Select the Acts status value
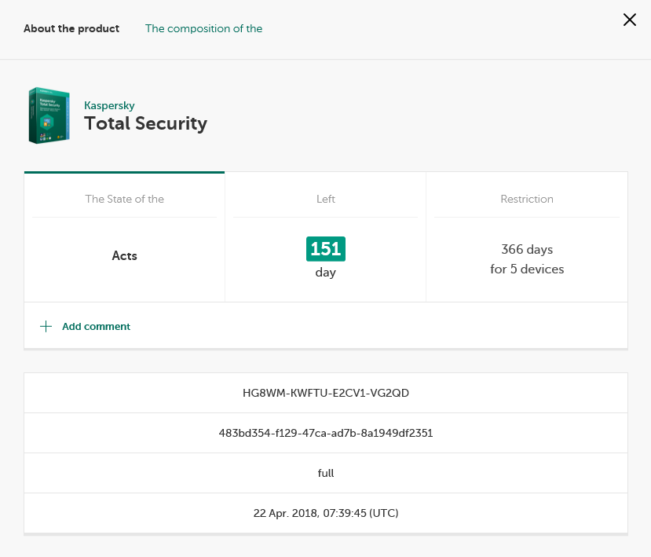 coord(124,255)
